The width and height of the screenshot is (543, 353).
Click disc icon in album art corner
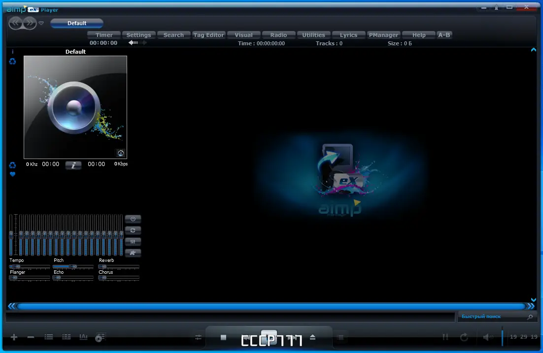(x=121, y=153)
